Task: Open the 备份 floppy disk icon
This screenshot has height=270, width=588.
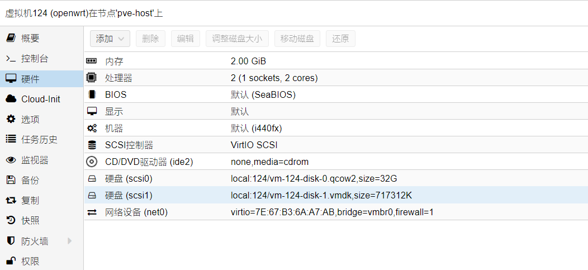Action: click(11, 180)
